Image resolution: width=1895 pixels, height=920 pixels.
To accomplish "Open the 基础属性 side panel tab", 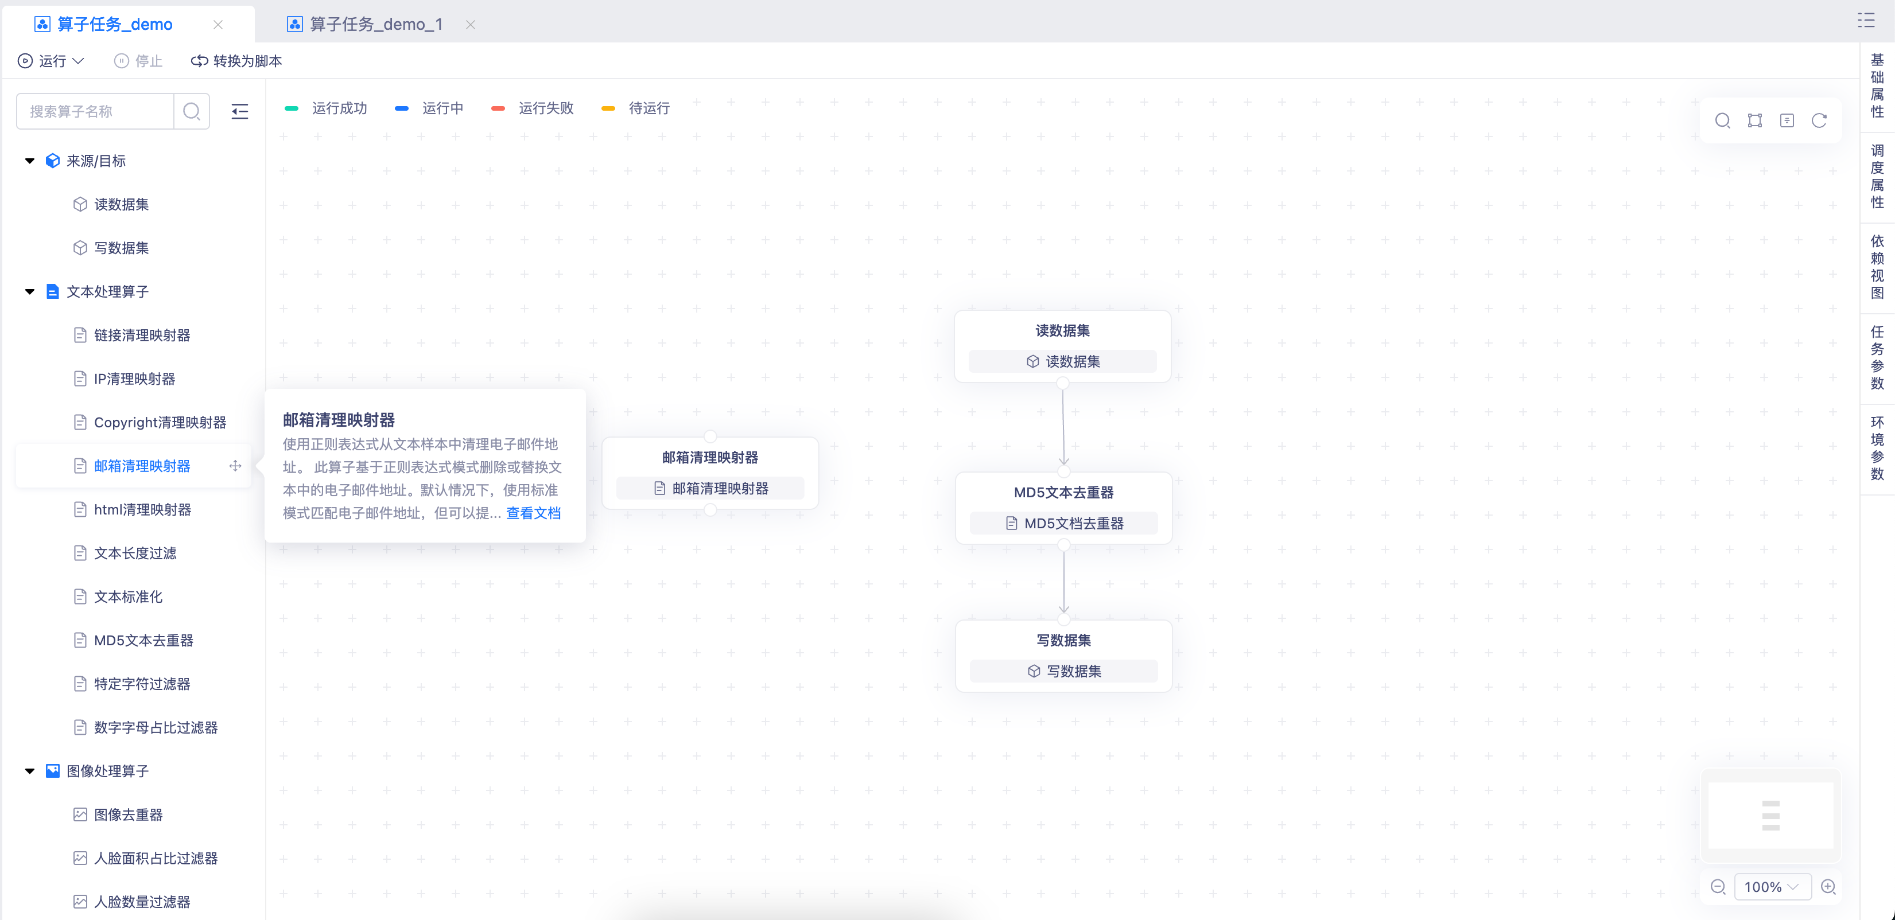I will click(1877, 85).
